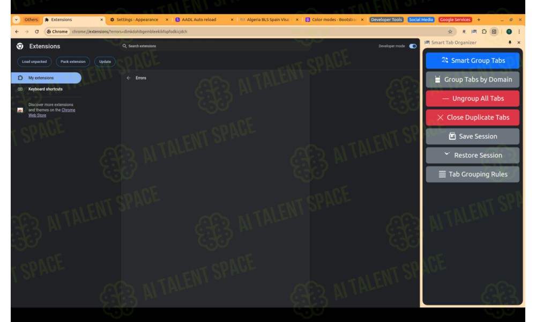Click the puzzle icon beside My extensions
Screen dimensions: 536x322
pyautogui.click(x=20, y=78)
